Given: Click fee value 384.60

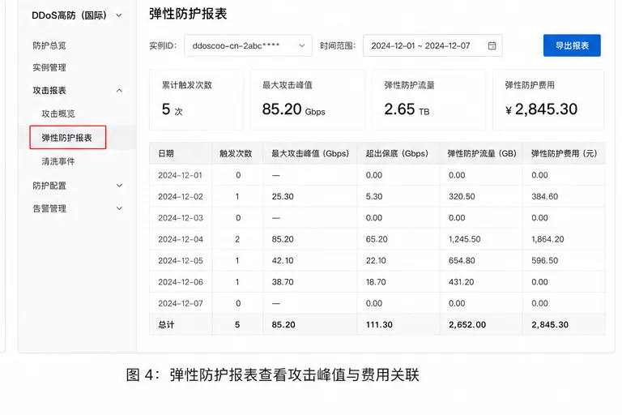Looking at the screenshot, I should (544, 197).
